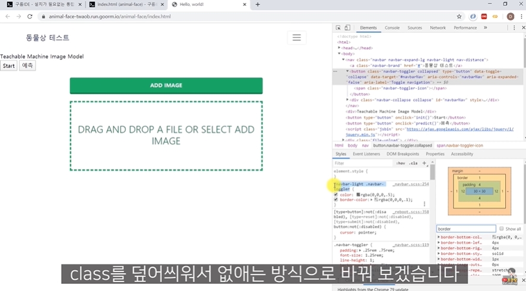The height and width of the screenshot is (291, 526).
Task: Click the 예측 button
Action: [27, 66]
